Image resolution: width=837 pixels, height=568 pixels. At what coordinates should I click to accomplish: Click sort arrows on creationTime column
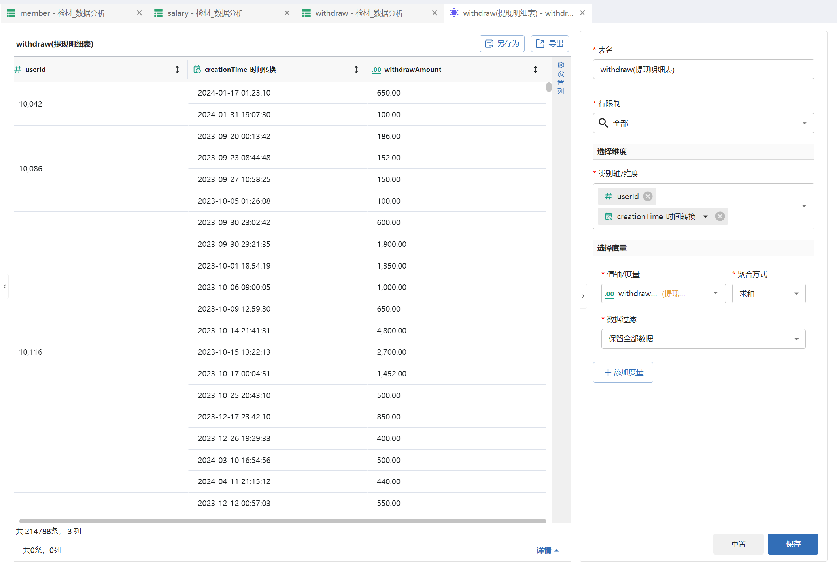(356, 70)
